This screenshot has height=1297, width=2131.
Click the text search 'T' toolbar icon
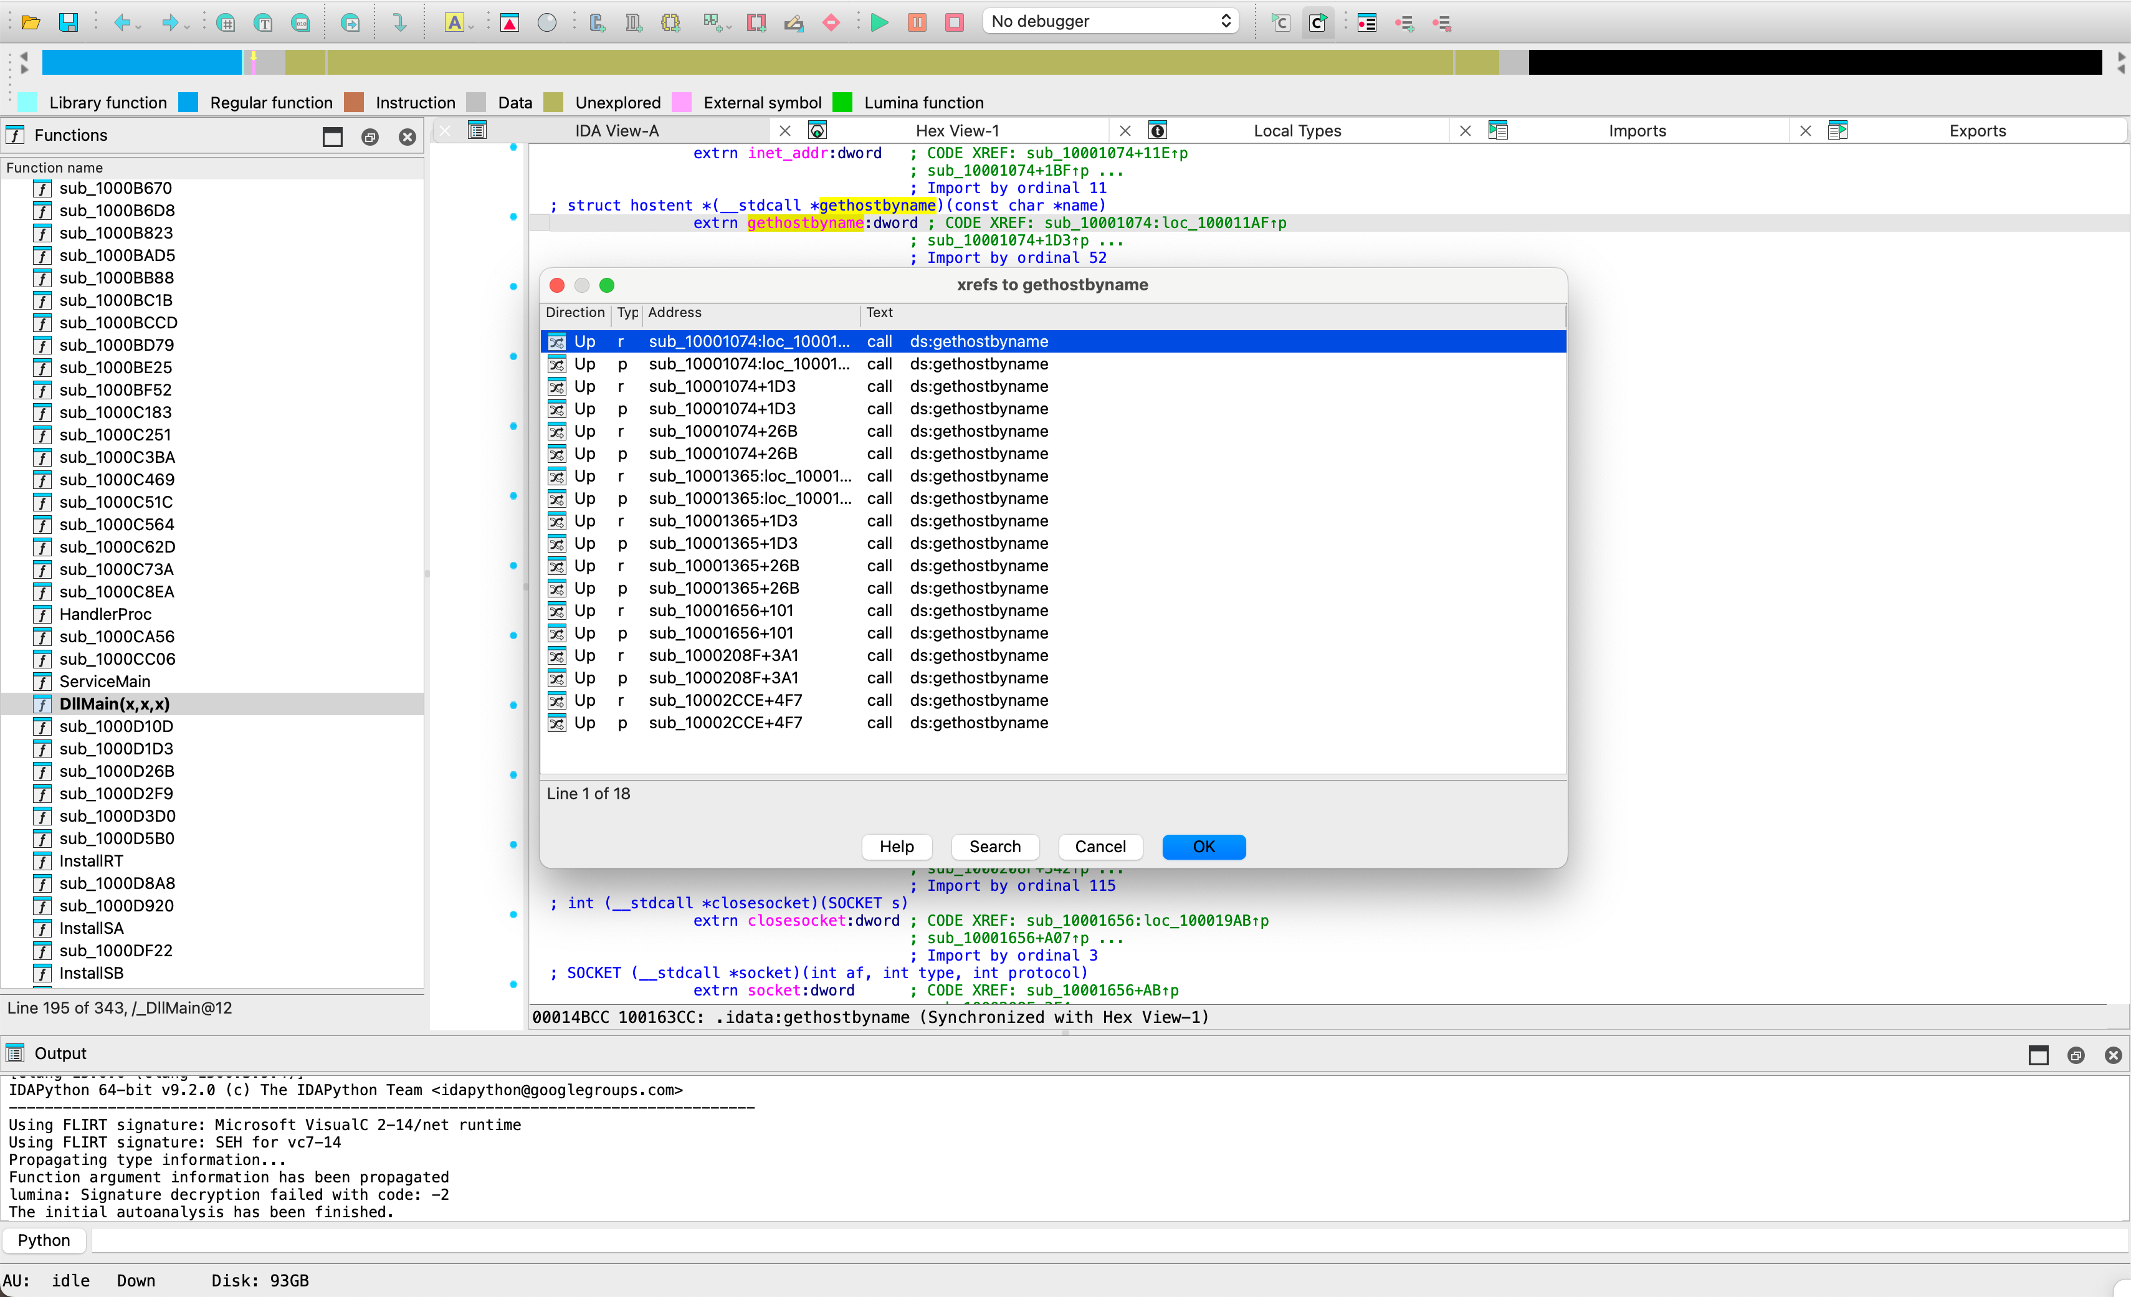(263, 22)
